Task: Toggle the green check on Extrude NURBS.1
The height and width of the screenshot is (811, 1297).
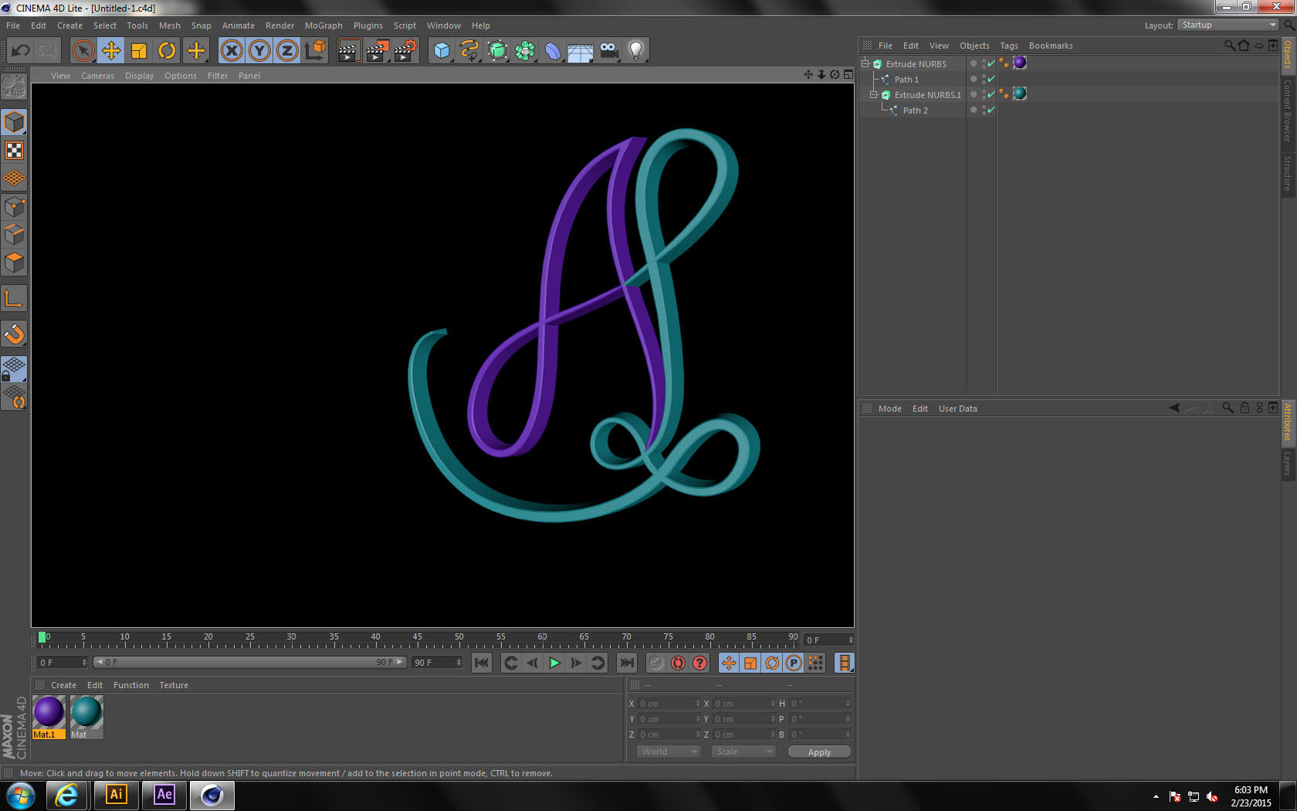Action: pos(991,94)
